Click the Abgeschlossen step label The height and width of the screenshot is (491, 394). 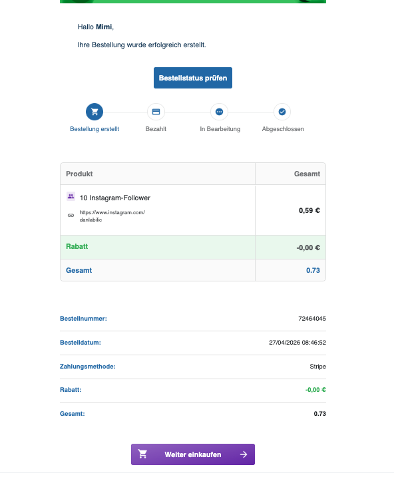[283, 129]
